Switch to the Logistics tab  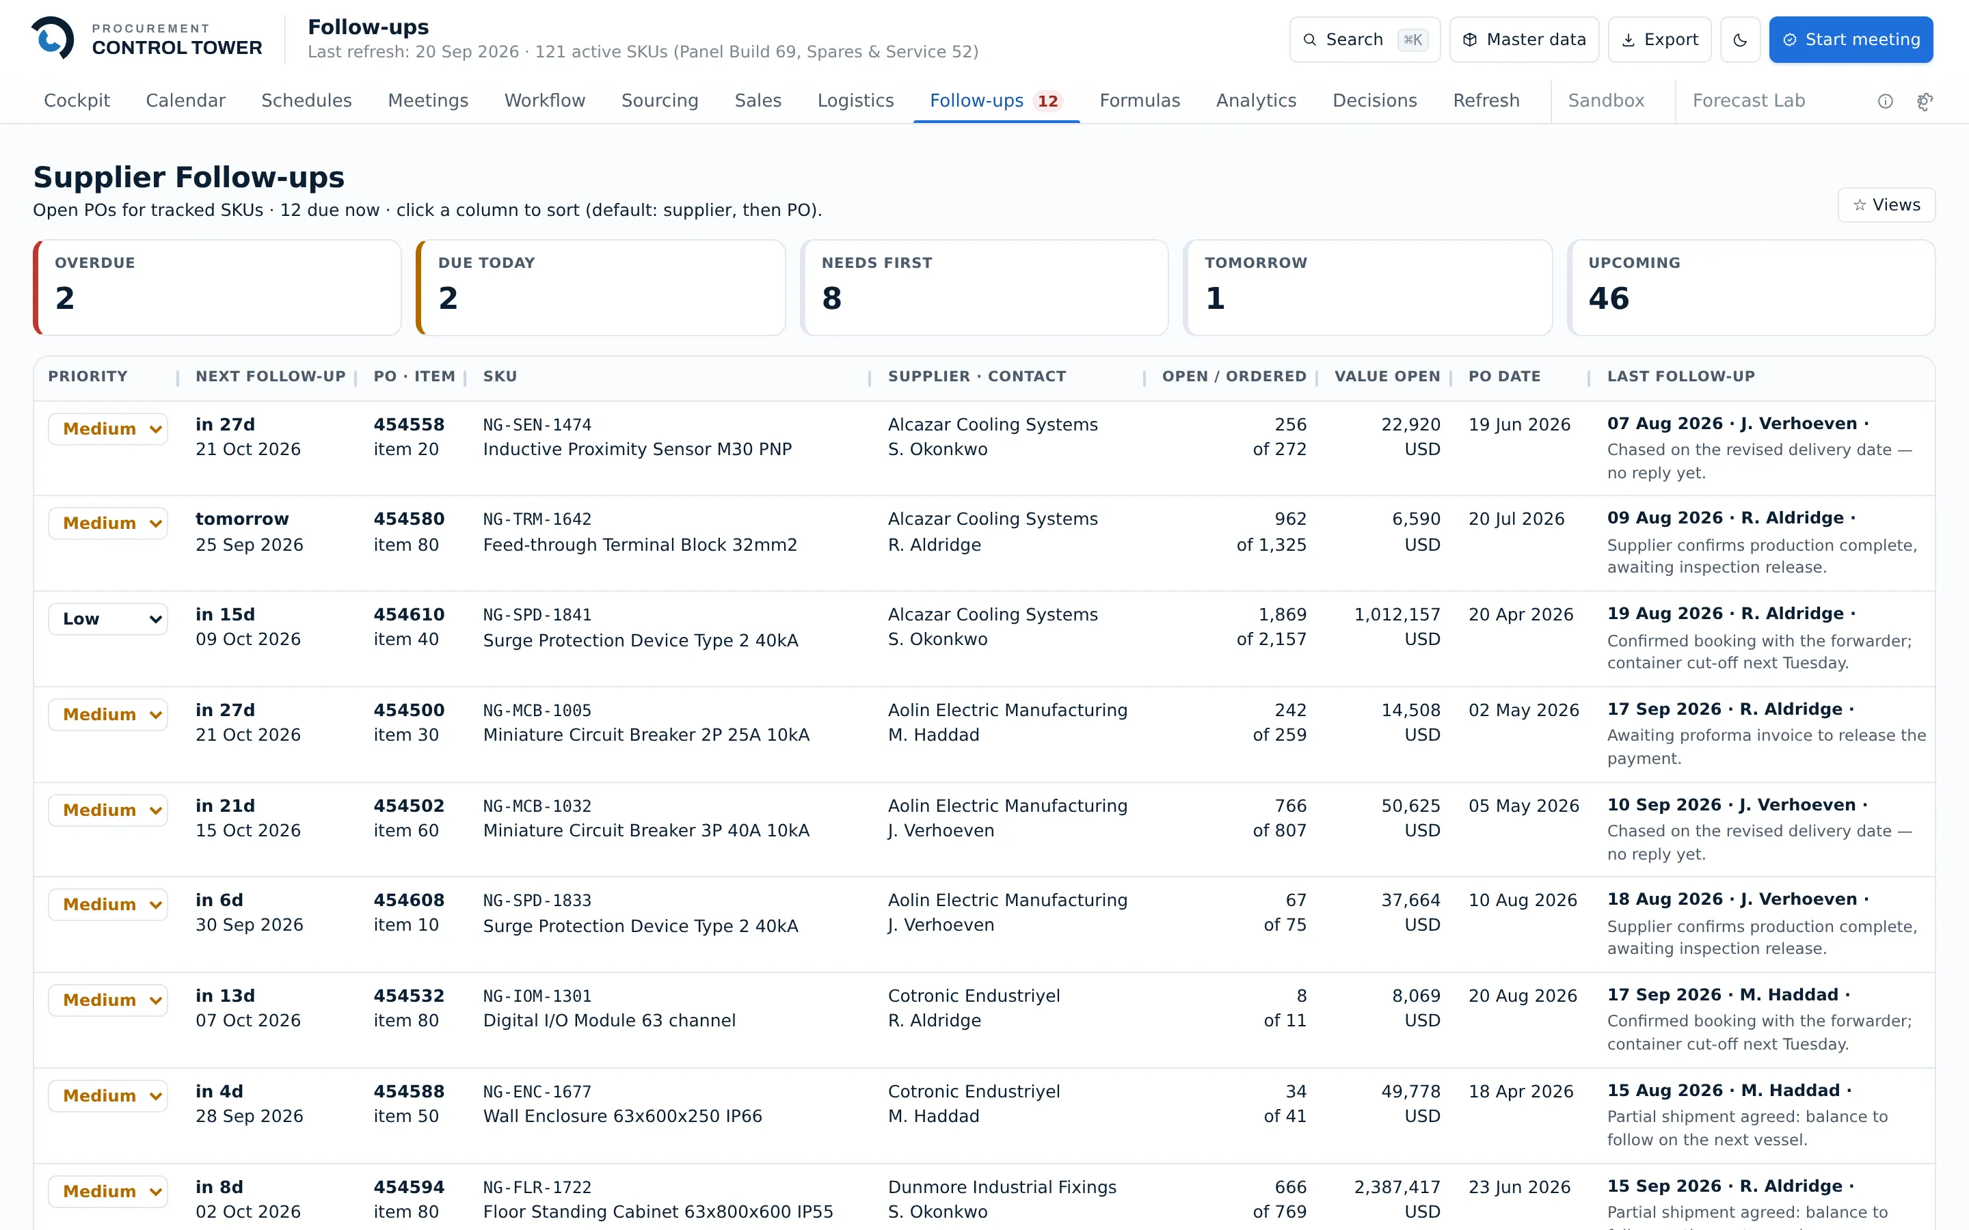[x=856, y=101]
